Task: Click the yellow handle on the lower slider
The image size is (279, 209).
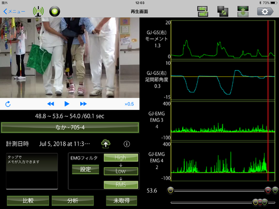Action: coord(256,202)
